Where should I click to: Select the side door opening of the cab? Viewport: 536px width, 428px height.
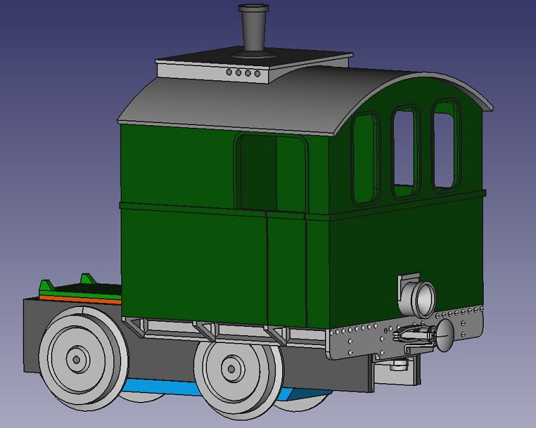pos(271,173)
